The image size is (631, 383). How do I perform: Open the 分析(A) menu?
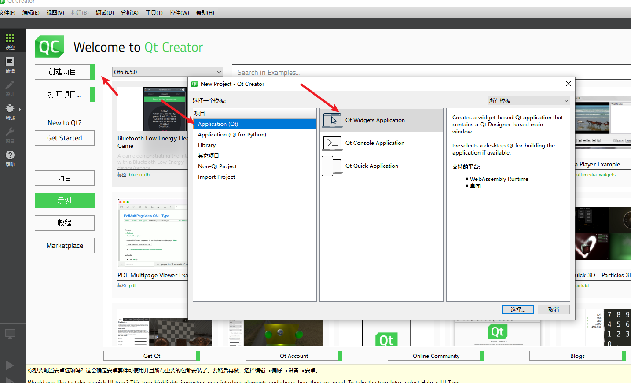130,13
